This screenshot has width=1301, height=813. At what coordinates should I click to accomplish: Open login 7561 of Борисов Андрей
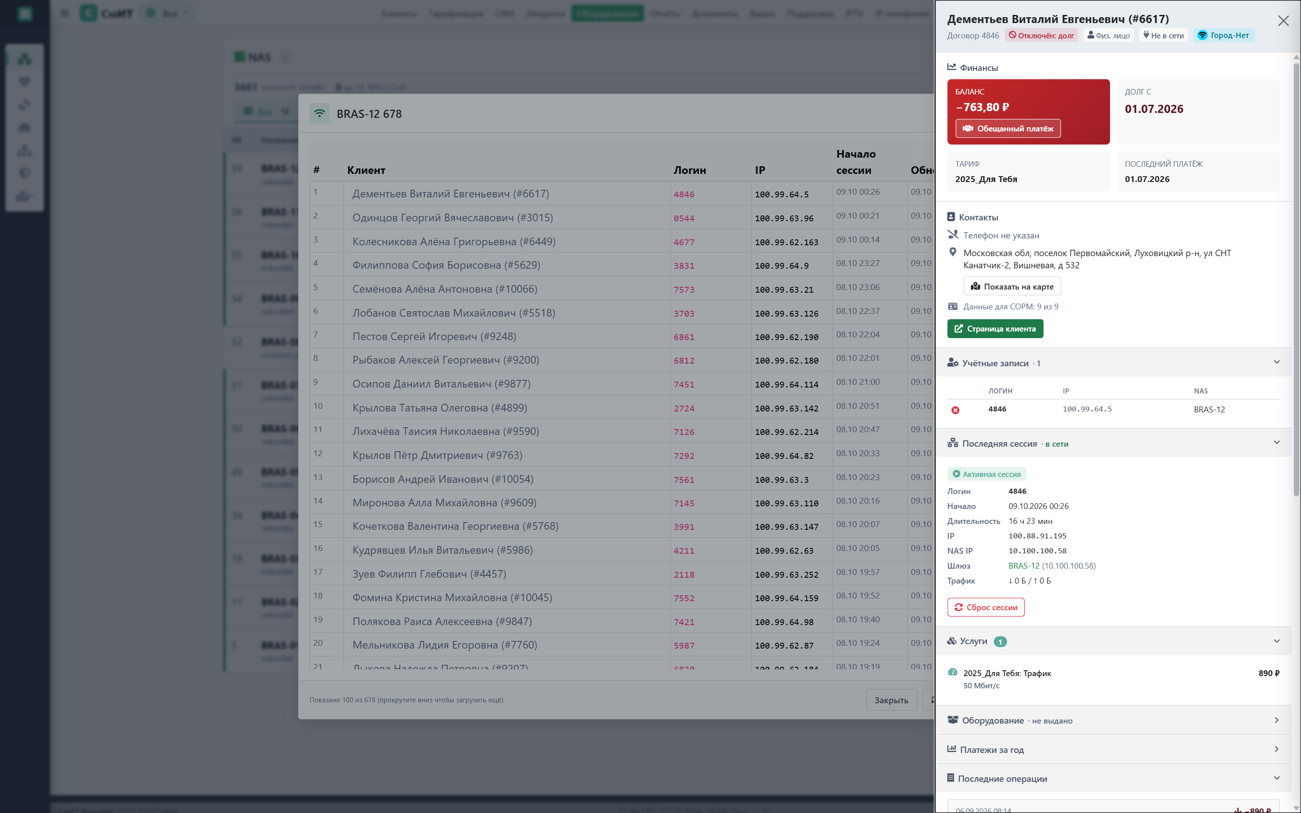684,480
